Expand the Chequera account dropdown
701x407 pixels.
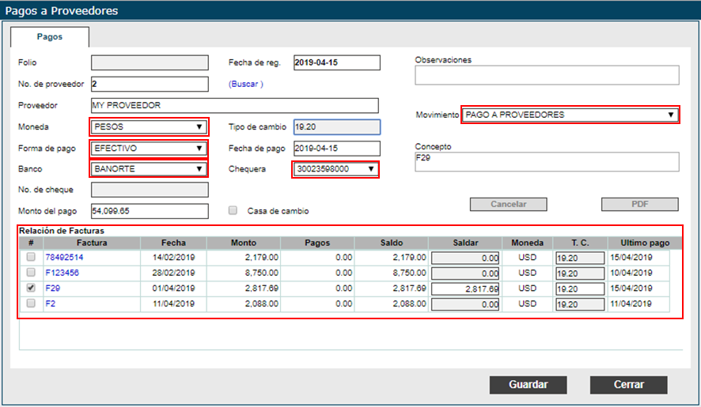tap(335, 168)
